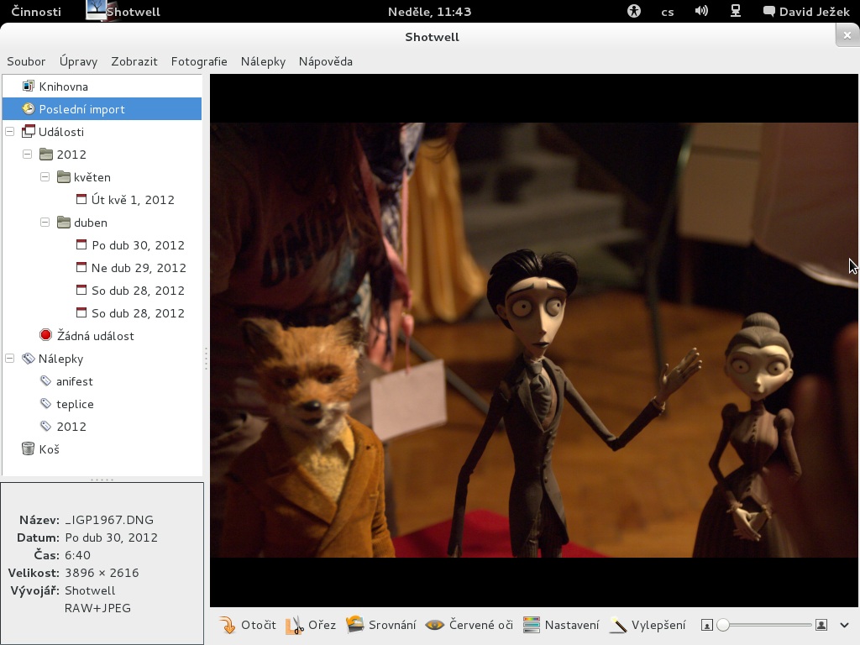
Task: Click the 2012 year folder icon
Action: [x=46, y=155]
